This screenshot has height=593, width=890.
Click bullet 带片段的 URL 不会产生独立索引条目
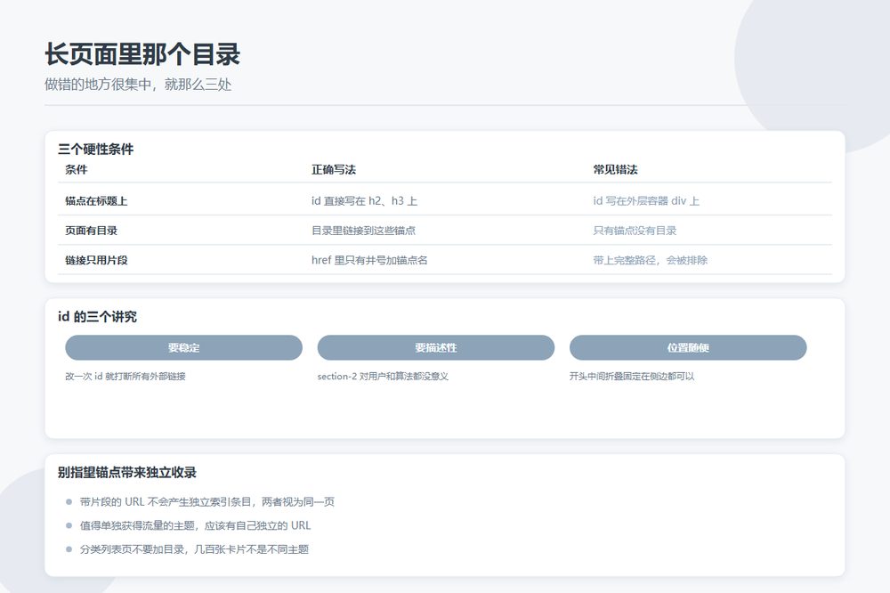coord(207,501)
